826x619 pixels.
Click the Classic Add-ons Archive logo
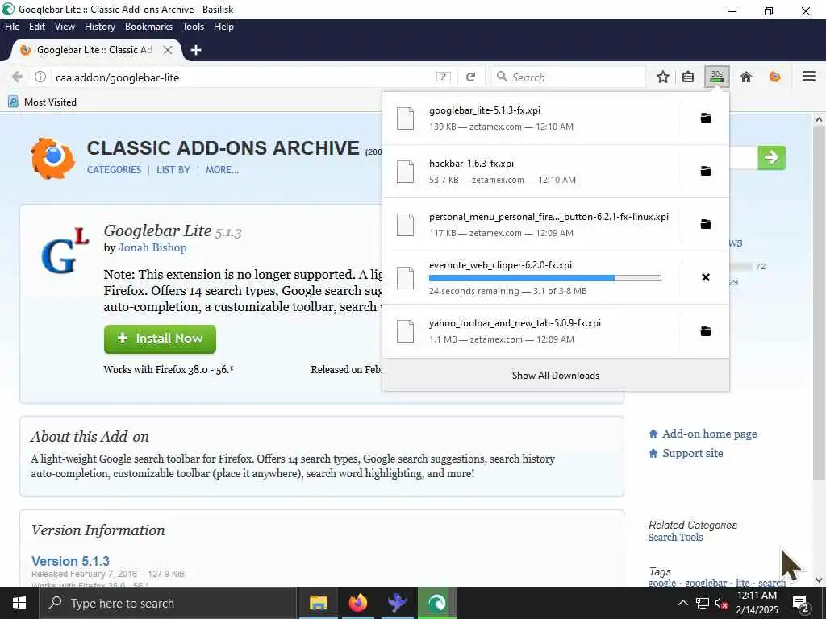coord(52,157)
